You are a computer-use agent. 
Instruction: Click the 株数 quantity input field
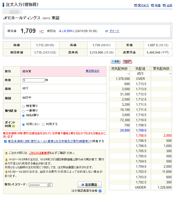tap(33, 80)
